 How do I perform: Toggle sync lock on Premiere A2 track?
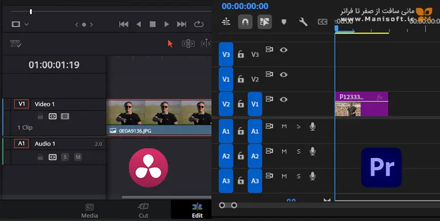coord(269,151)
